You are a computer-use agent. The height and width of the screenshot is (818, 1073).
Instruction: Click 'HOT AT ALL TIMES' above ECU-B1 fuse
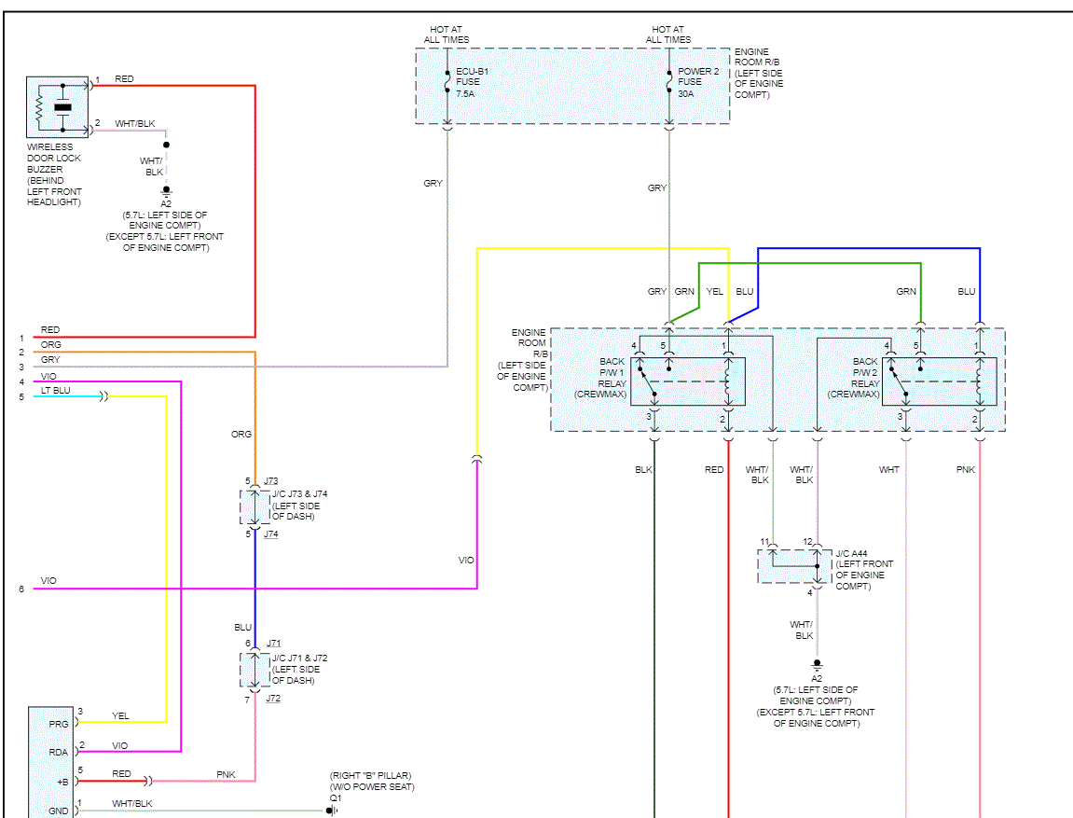click(x=447, y=35)
